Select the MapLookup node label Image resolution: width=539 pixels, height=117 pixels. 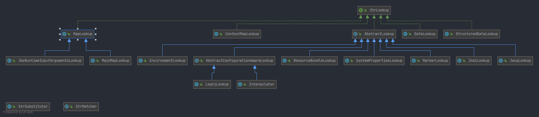pos(83,34)
